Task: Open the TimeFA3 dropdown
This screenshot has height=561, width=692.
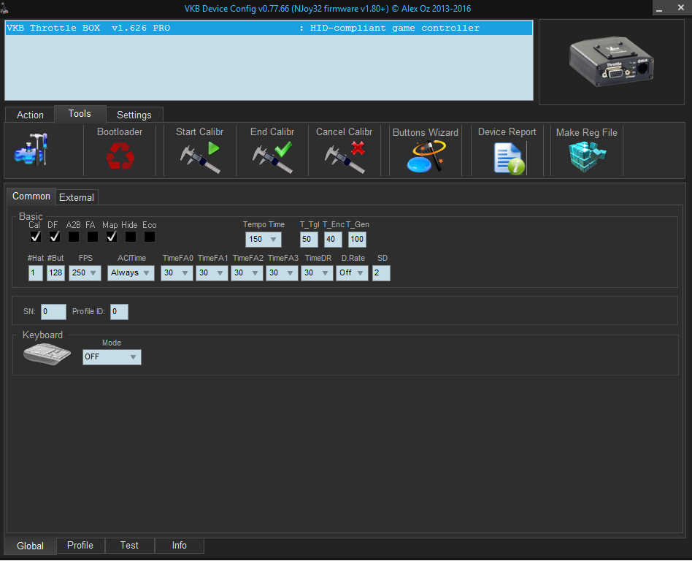Action: click(282, 273)
